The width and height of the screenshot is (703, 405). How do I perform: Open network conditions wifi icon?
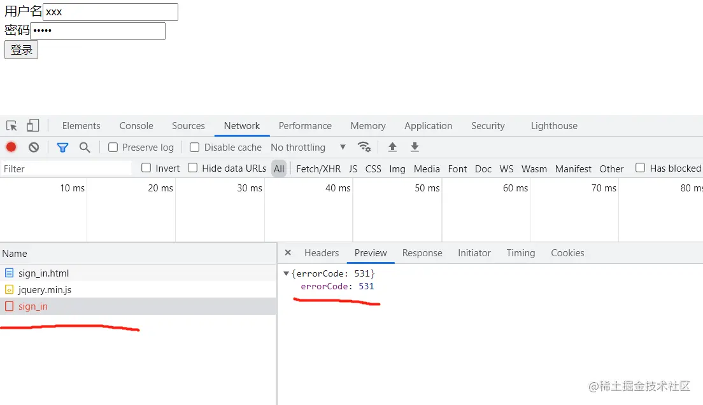[x=364, y=147]
